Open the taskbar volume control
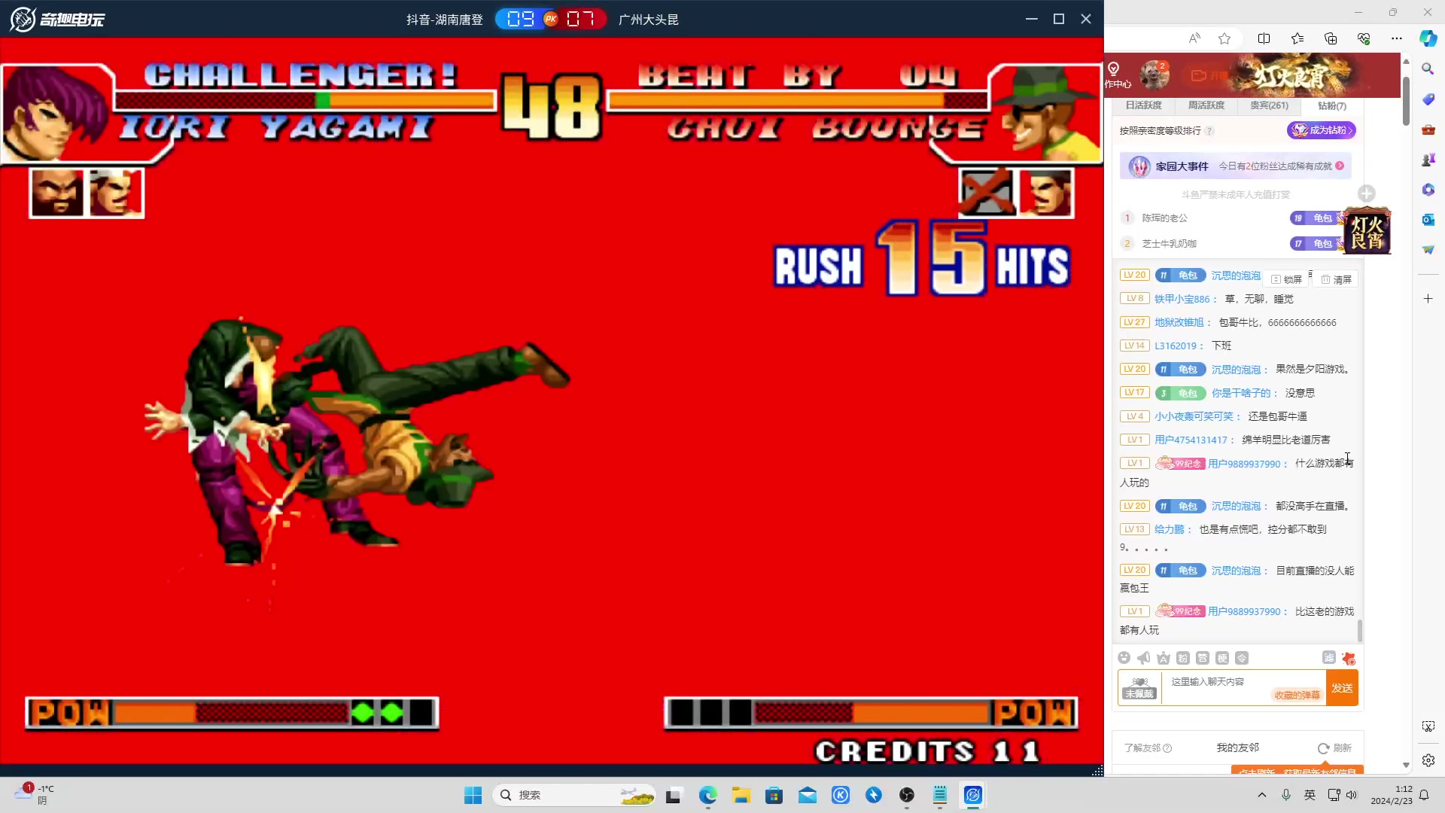 coord(1352,795)
